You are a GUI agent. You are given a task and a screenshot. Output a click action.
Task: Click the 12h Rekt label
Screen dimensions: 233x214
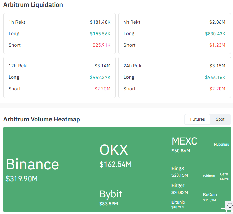click(x=18, y=66)
